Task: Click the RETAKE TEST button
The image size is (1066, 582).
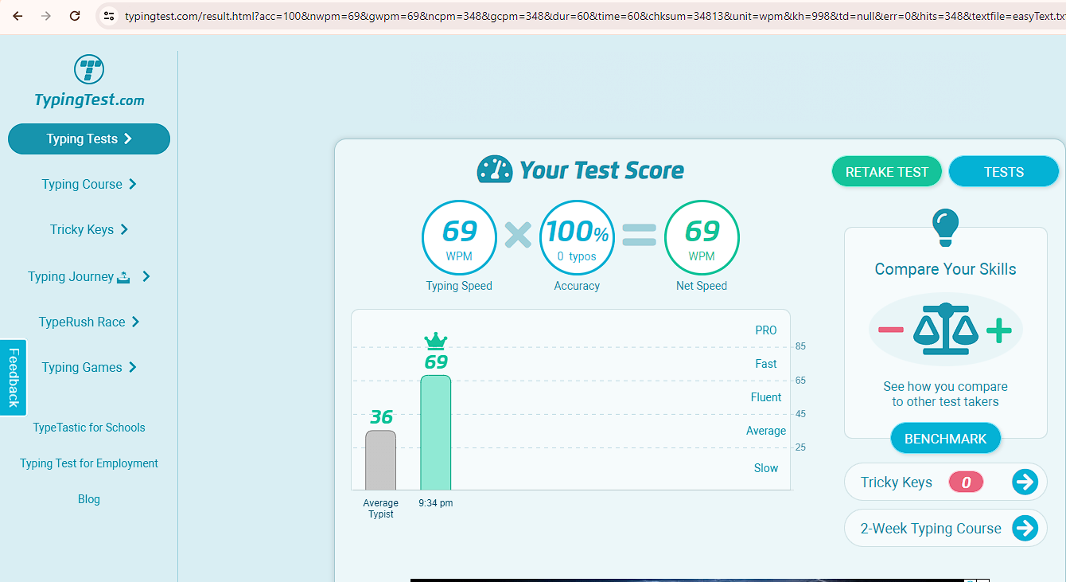Action: point(887,171)
